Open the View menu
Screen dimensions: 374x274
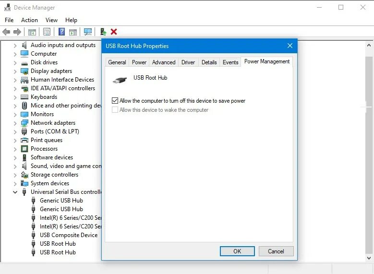(x=51, y=20)
